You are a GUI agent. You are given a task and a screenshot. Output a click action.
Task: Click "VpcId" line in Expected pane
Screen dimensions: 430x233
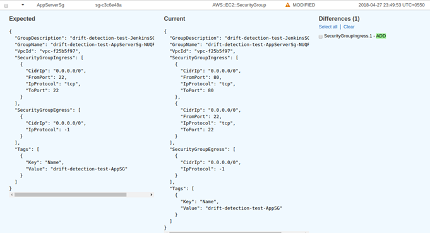pos(48,51)
